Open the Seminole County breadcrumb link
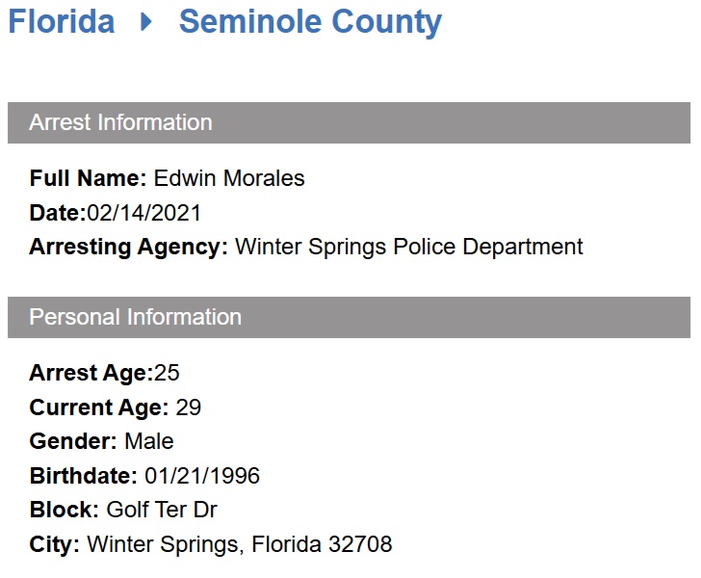This screenshot has width=701, height=578. [310, 21]
